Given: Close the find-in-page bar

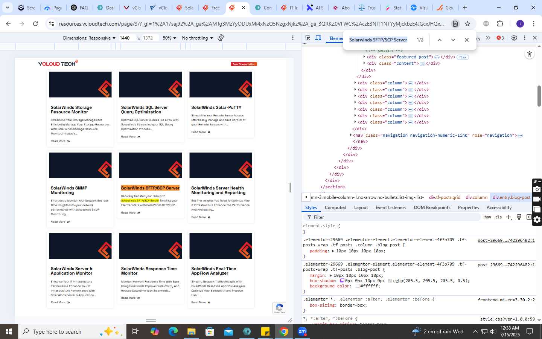Looking at the screenshot, I should point(467,40).
